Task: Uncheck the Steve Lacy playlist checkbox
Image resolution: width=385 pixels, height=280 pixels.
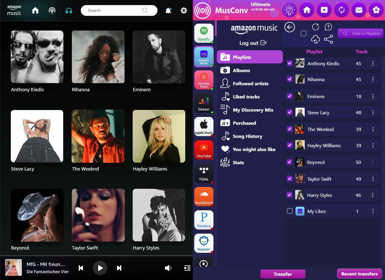Action: 289,112
